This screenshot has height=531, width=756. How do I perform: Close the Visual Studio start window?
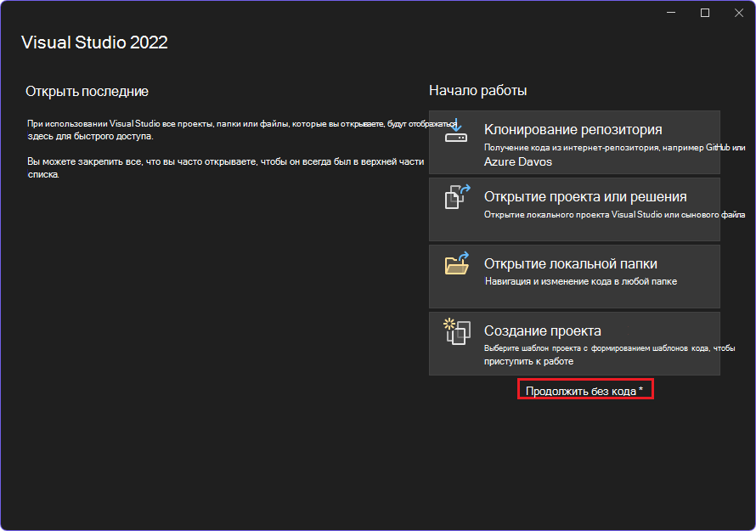tap(739, 13)
